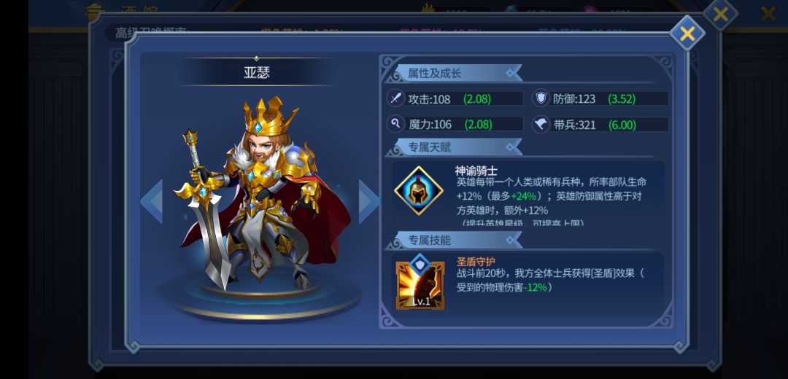Click the 防御:123 stat field
The width and height of the screenshot is (788, 379).
[x=600, y=98]
